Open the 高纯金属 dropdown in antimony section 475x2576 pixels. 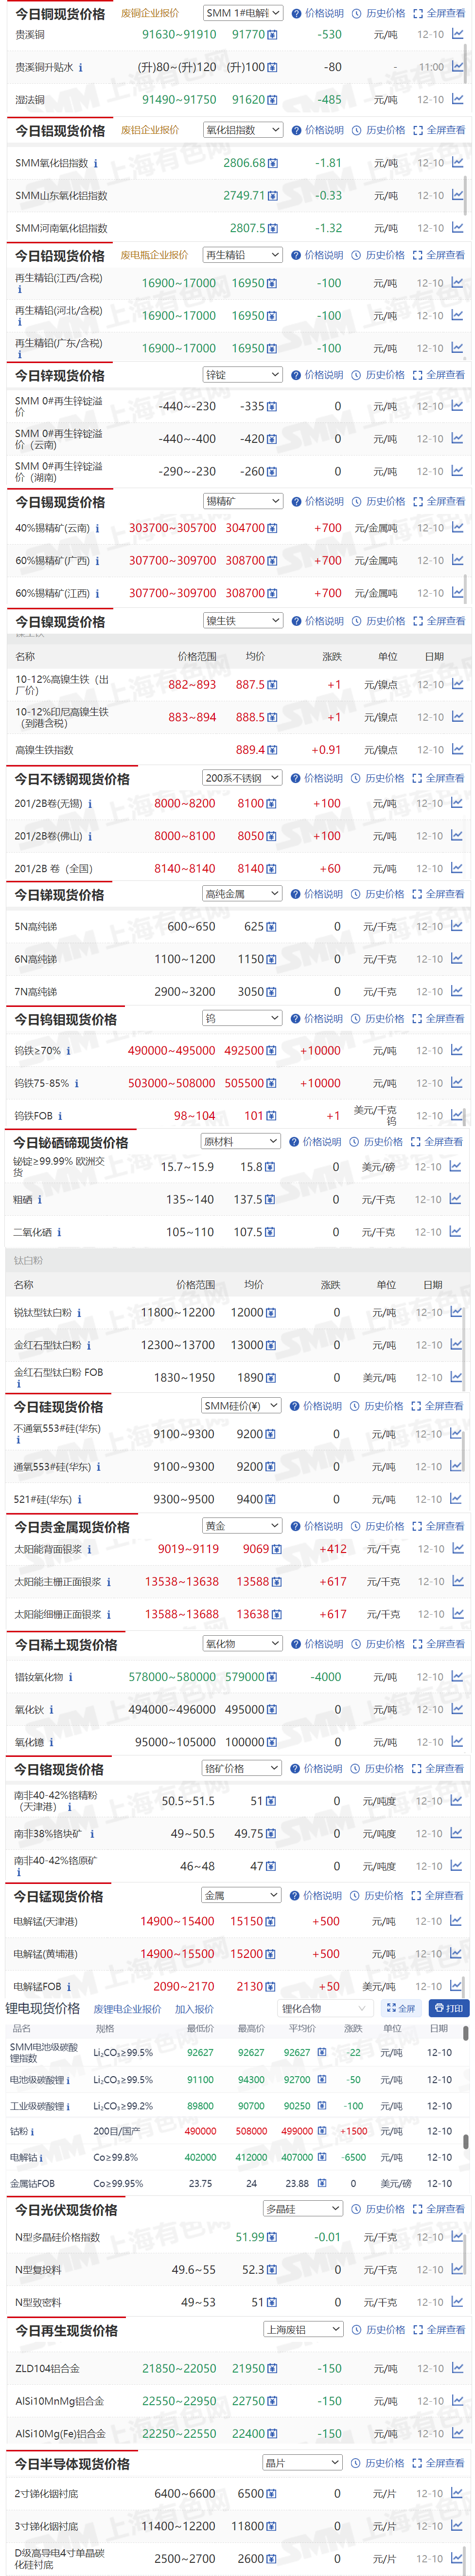point(243,894)
